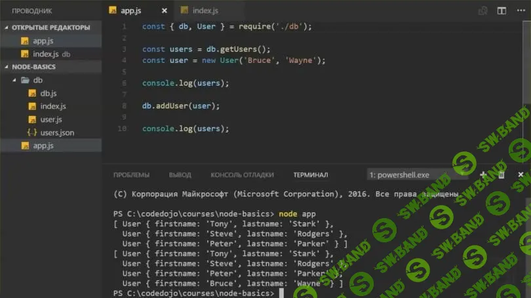
Task: Open the editor more actions menu
Action: click(x=521, y=11)
